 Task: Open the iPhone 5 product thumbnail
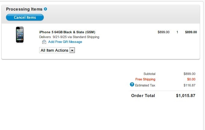pyautogui.click(x=20, y=35)
